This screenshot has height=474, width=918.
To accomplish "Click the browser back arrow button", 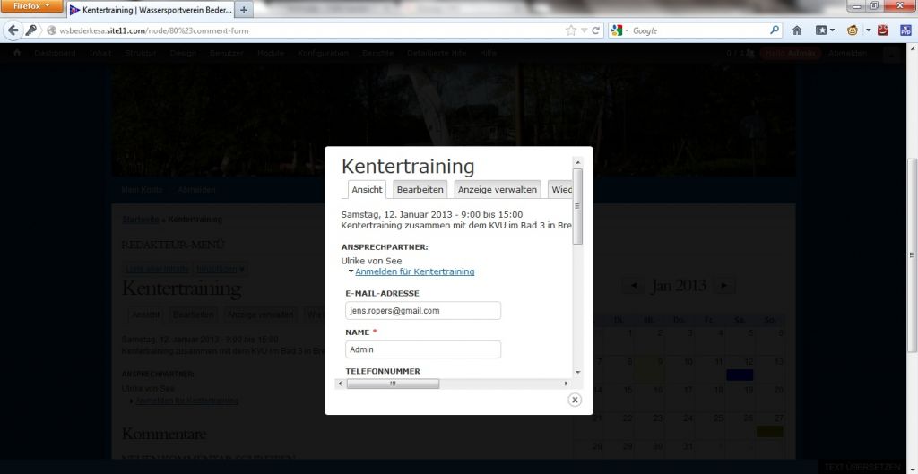I will (13, 30).
